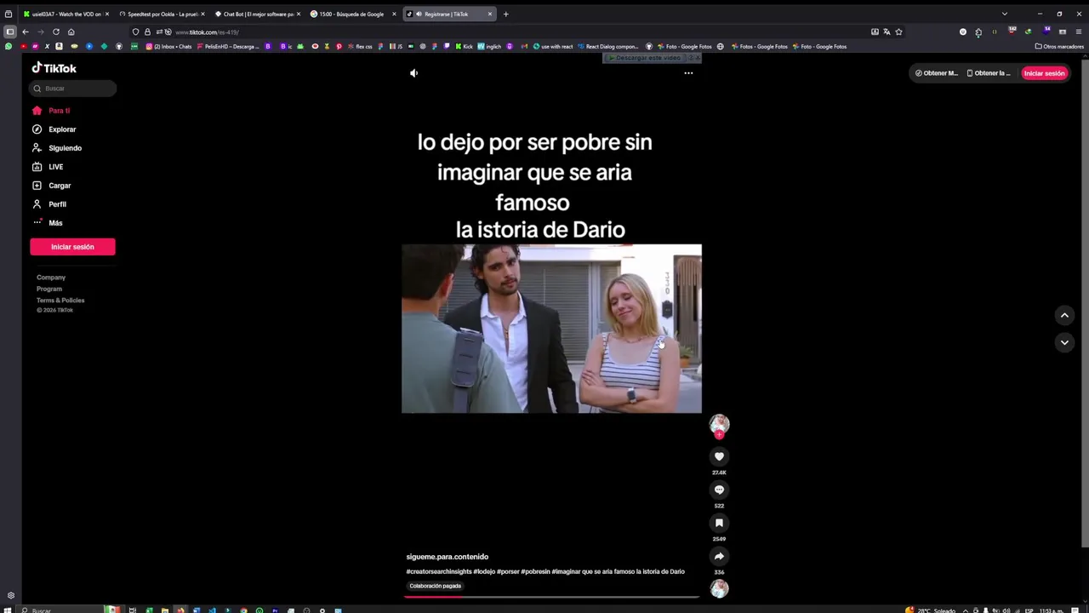Follow the creator via the avatar plus badge

pos(719,435)
